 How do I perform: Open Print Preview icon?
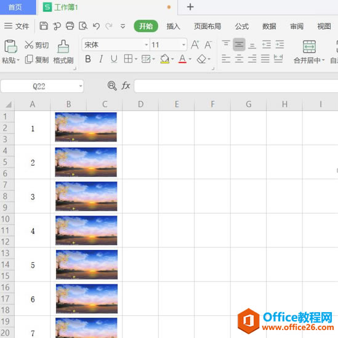(83, 26)
